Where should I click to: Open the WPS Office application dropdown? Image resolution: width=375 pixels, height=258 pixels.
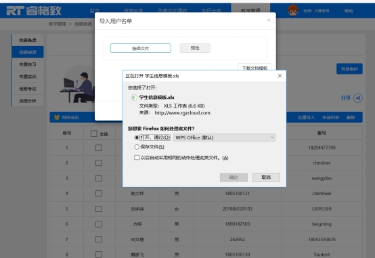coord(224,137)
